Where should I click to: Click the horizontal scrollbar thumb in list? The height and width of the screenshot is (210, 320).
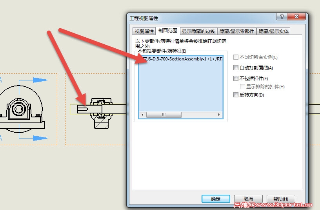pyautogui.click(x=164, y=115)
